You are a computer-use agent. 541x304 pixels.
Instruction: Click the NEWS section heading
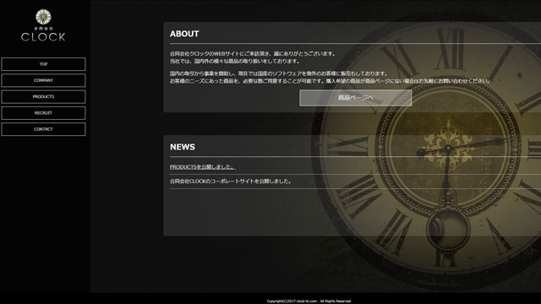coord(183,147)
